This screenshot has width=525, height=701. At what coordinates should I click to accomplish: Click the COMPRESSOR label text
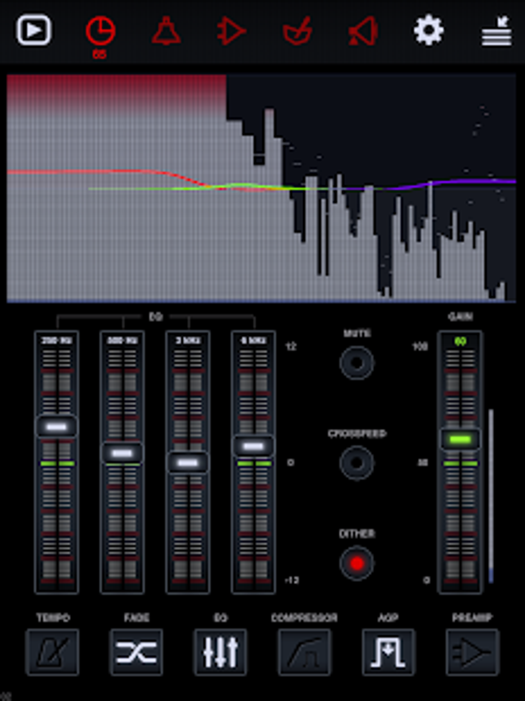click(x=304, y=617)
